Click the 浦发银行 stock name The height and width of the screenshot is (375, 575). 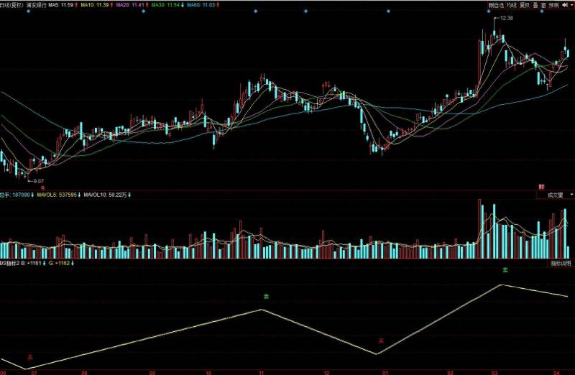pyautogui.click(x=35, y=5)
